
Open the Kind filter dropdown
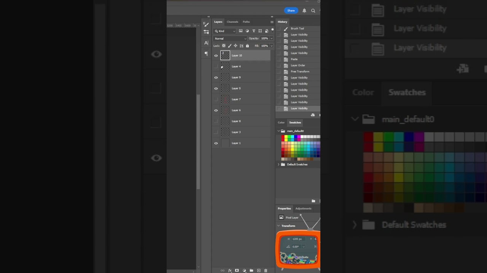(225, 31)
